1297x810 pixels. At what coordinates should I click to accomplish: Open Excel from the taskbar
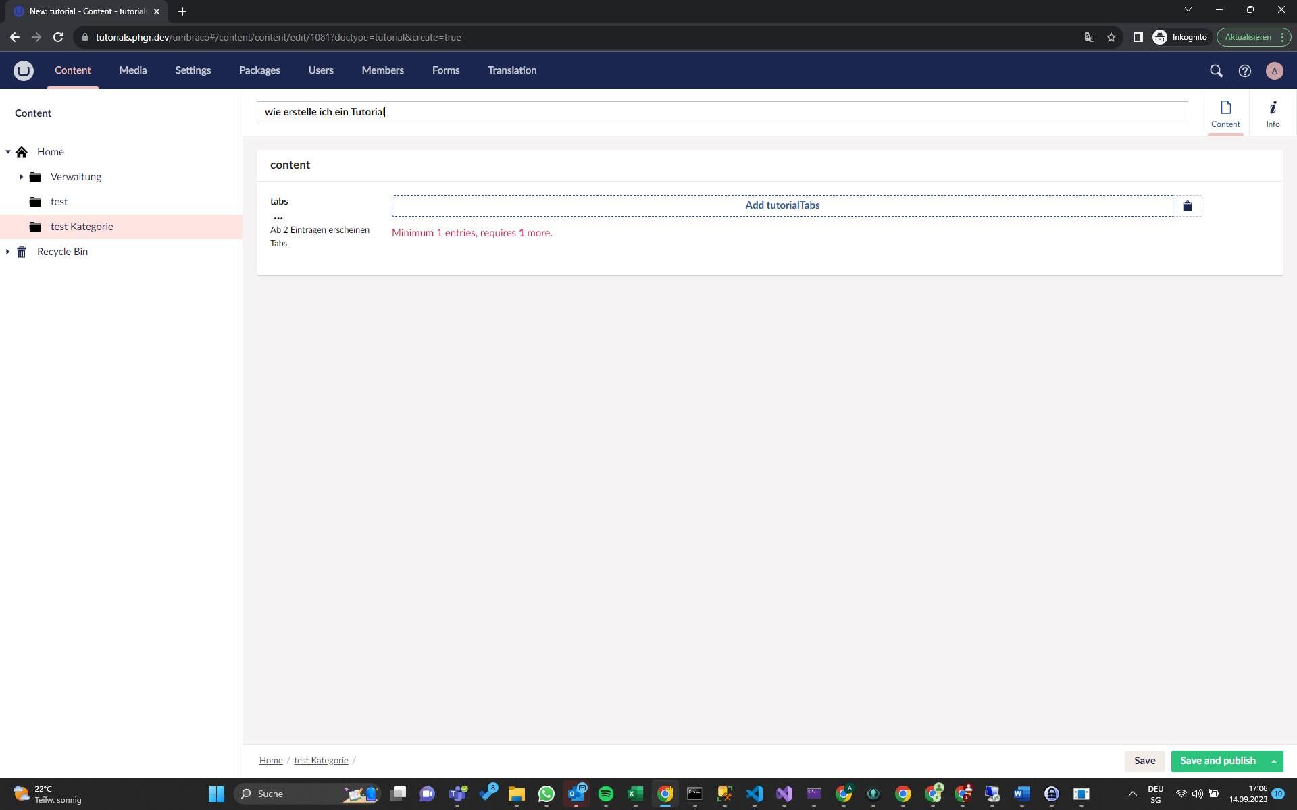(x=636, y=794)
